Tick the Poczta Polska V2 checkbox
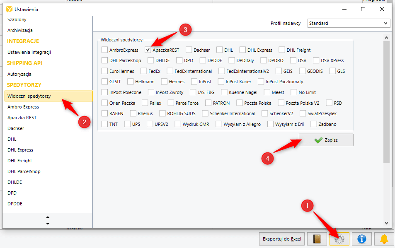This screenshot has width=395, height=248. click(281, 103)
